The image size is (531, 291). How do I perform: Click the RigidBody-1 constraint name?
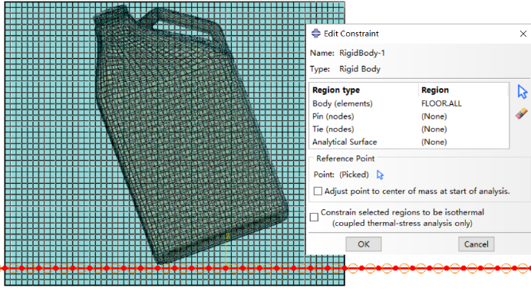pos(361,53)
